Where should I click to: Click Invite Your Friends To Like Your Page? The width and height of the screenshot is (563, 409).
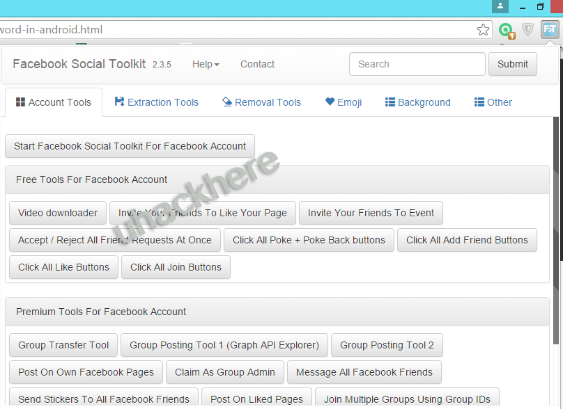[203, 213]
